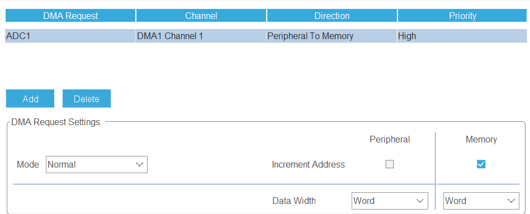Expand the Memory Data Width dropdown
This screenshot has width=530, height=214.
481,201
